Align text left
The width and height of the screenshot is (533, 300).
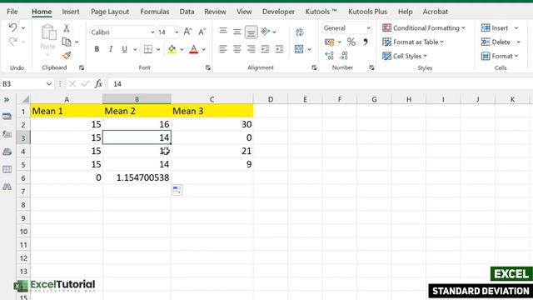tap(223, 49)
